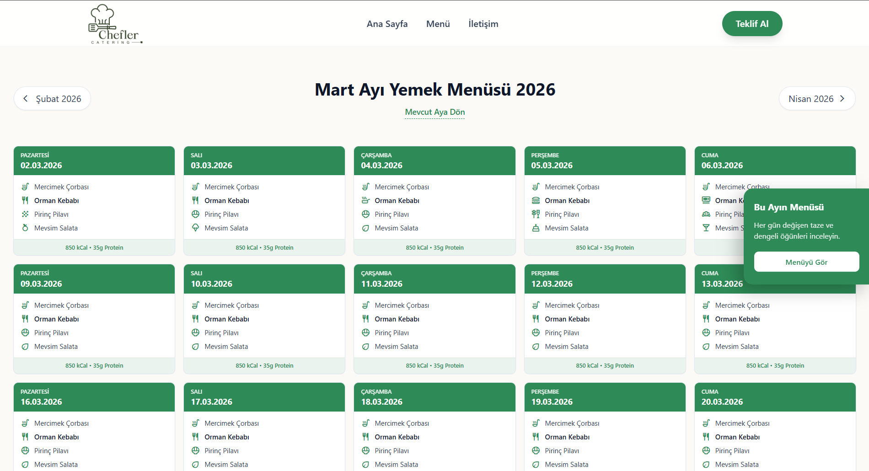Click the right chevron beside Nisan 2026
Screen dimensions: 869x471
coord(842,98)
